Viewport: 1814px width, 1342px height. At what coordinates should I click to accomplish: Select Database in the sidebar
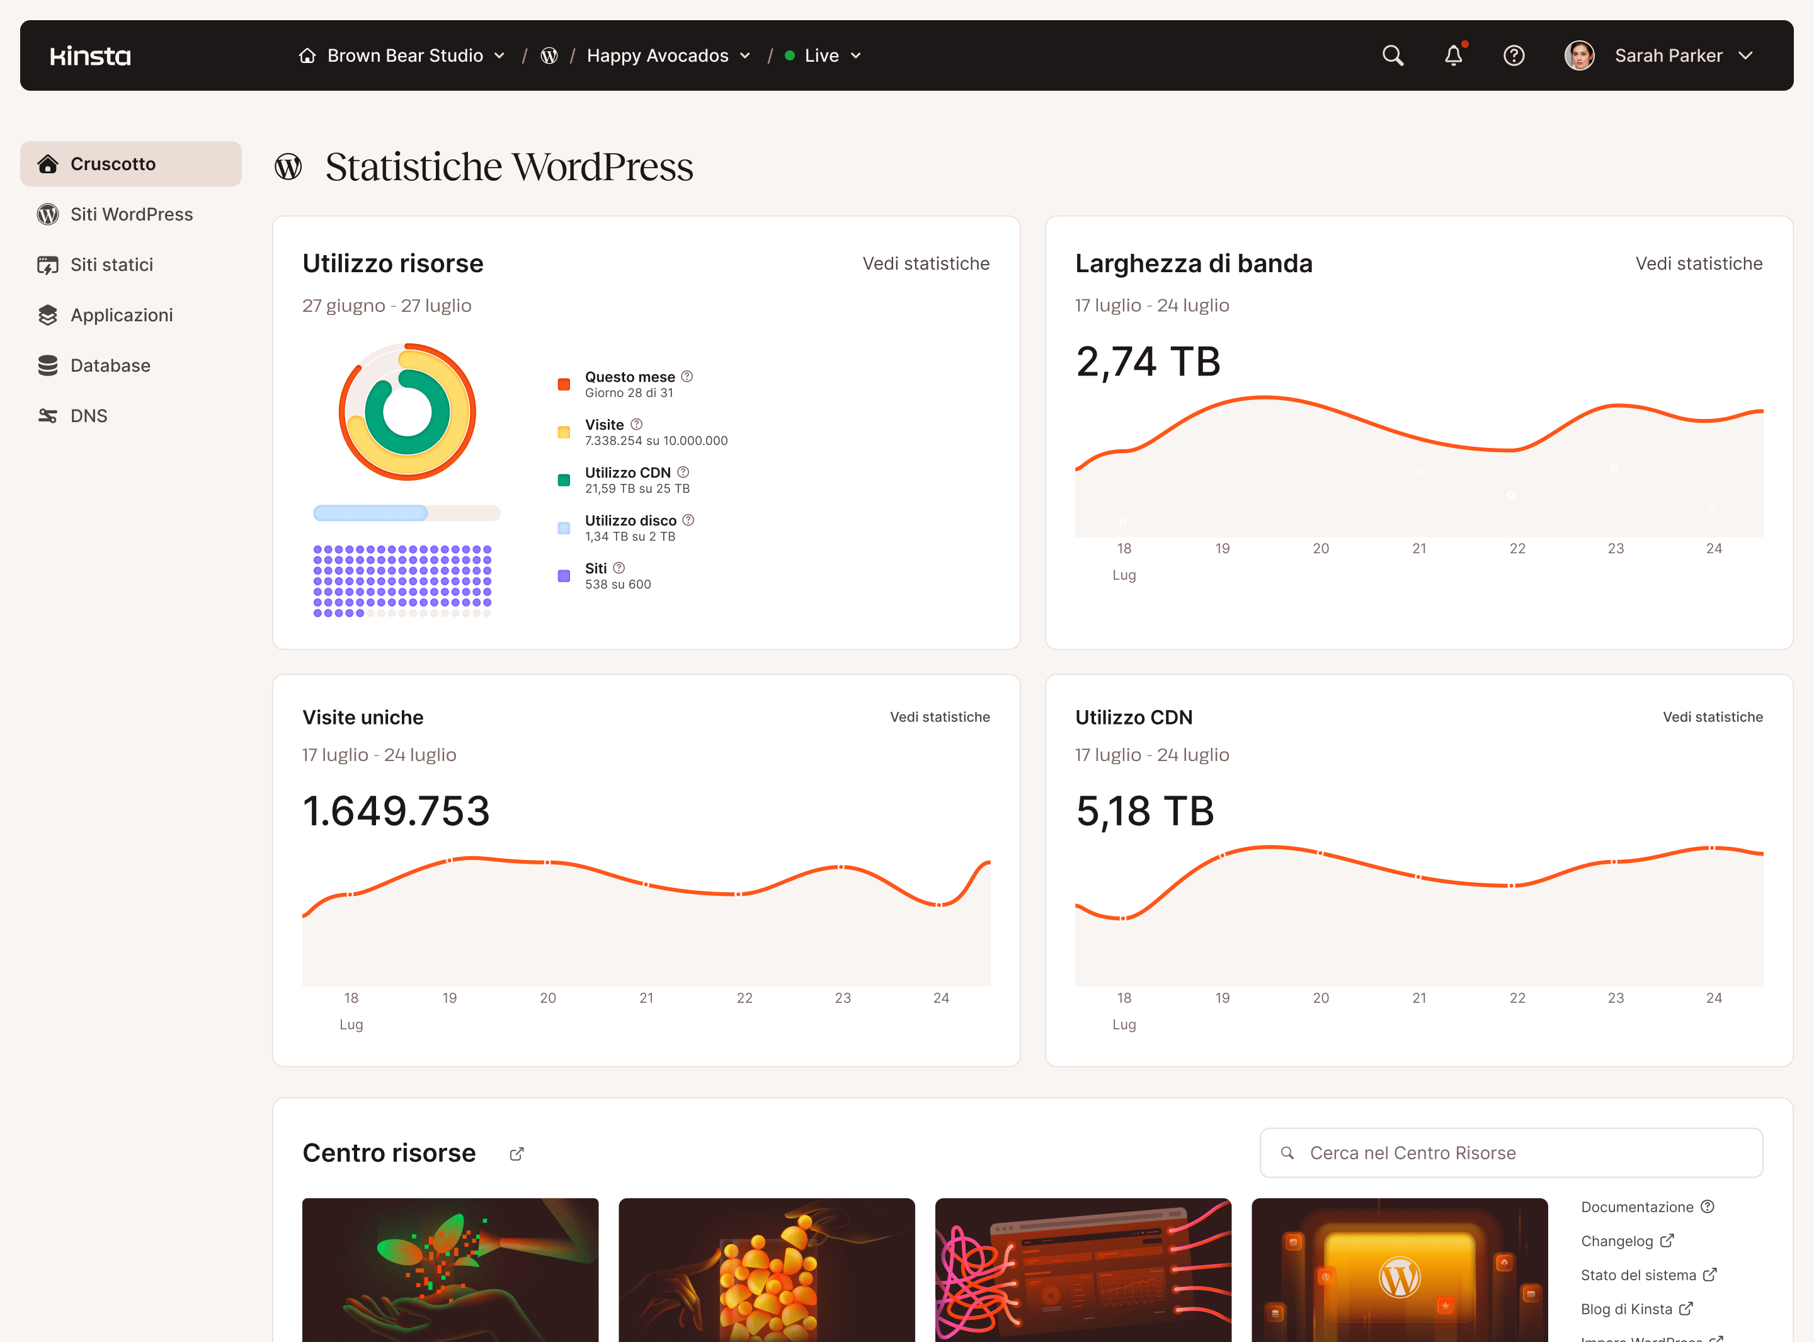click(110, 365)
